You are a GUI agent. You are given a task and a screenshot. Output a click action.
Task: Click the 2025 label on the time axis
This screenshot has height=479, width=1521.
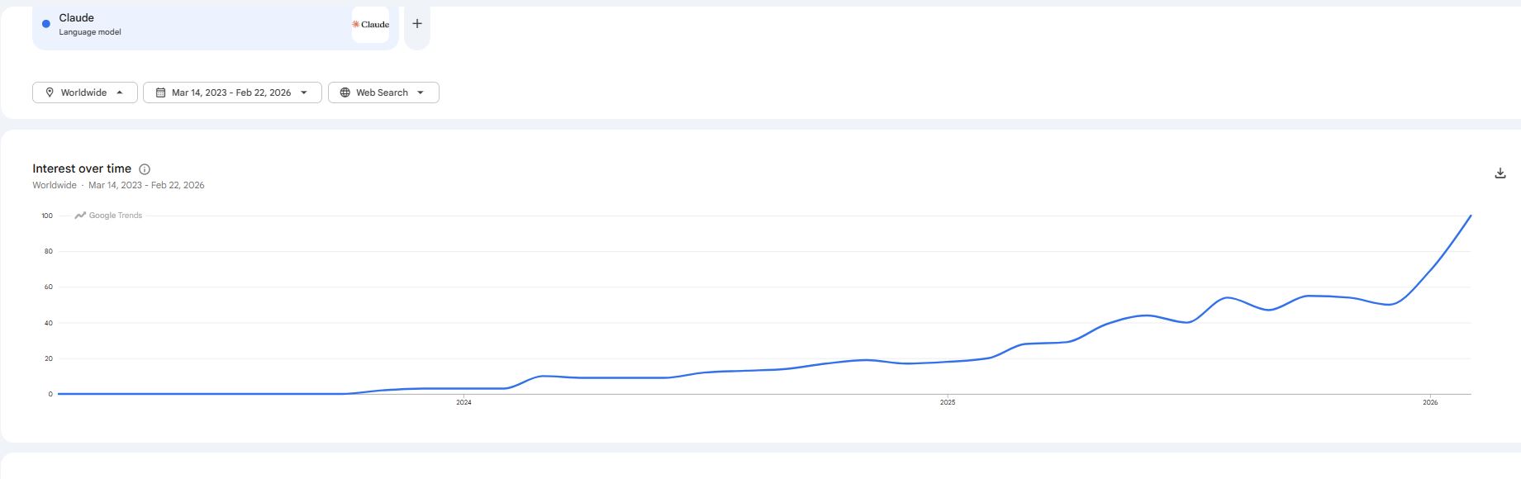[948, 403]
